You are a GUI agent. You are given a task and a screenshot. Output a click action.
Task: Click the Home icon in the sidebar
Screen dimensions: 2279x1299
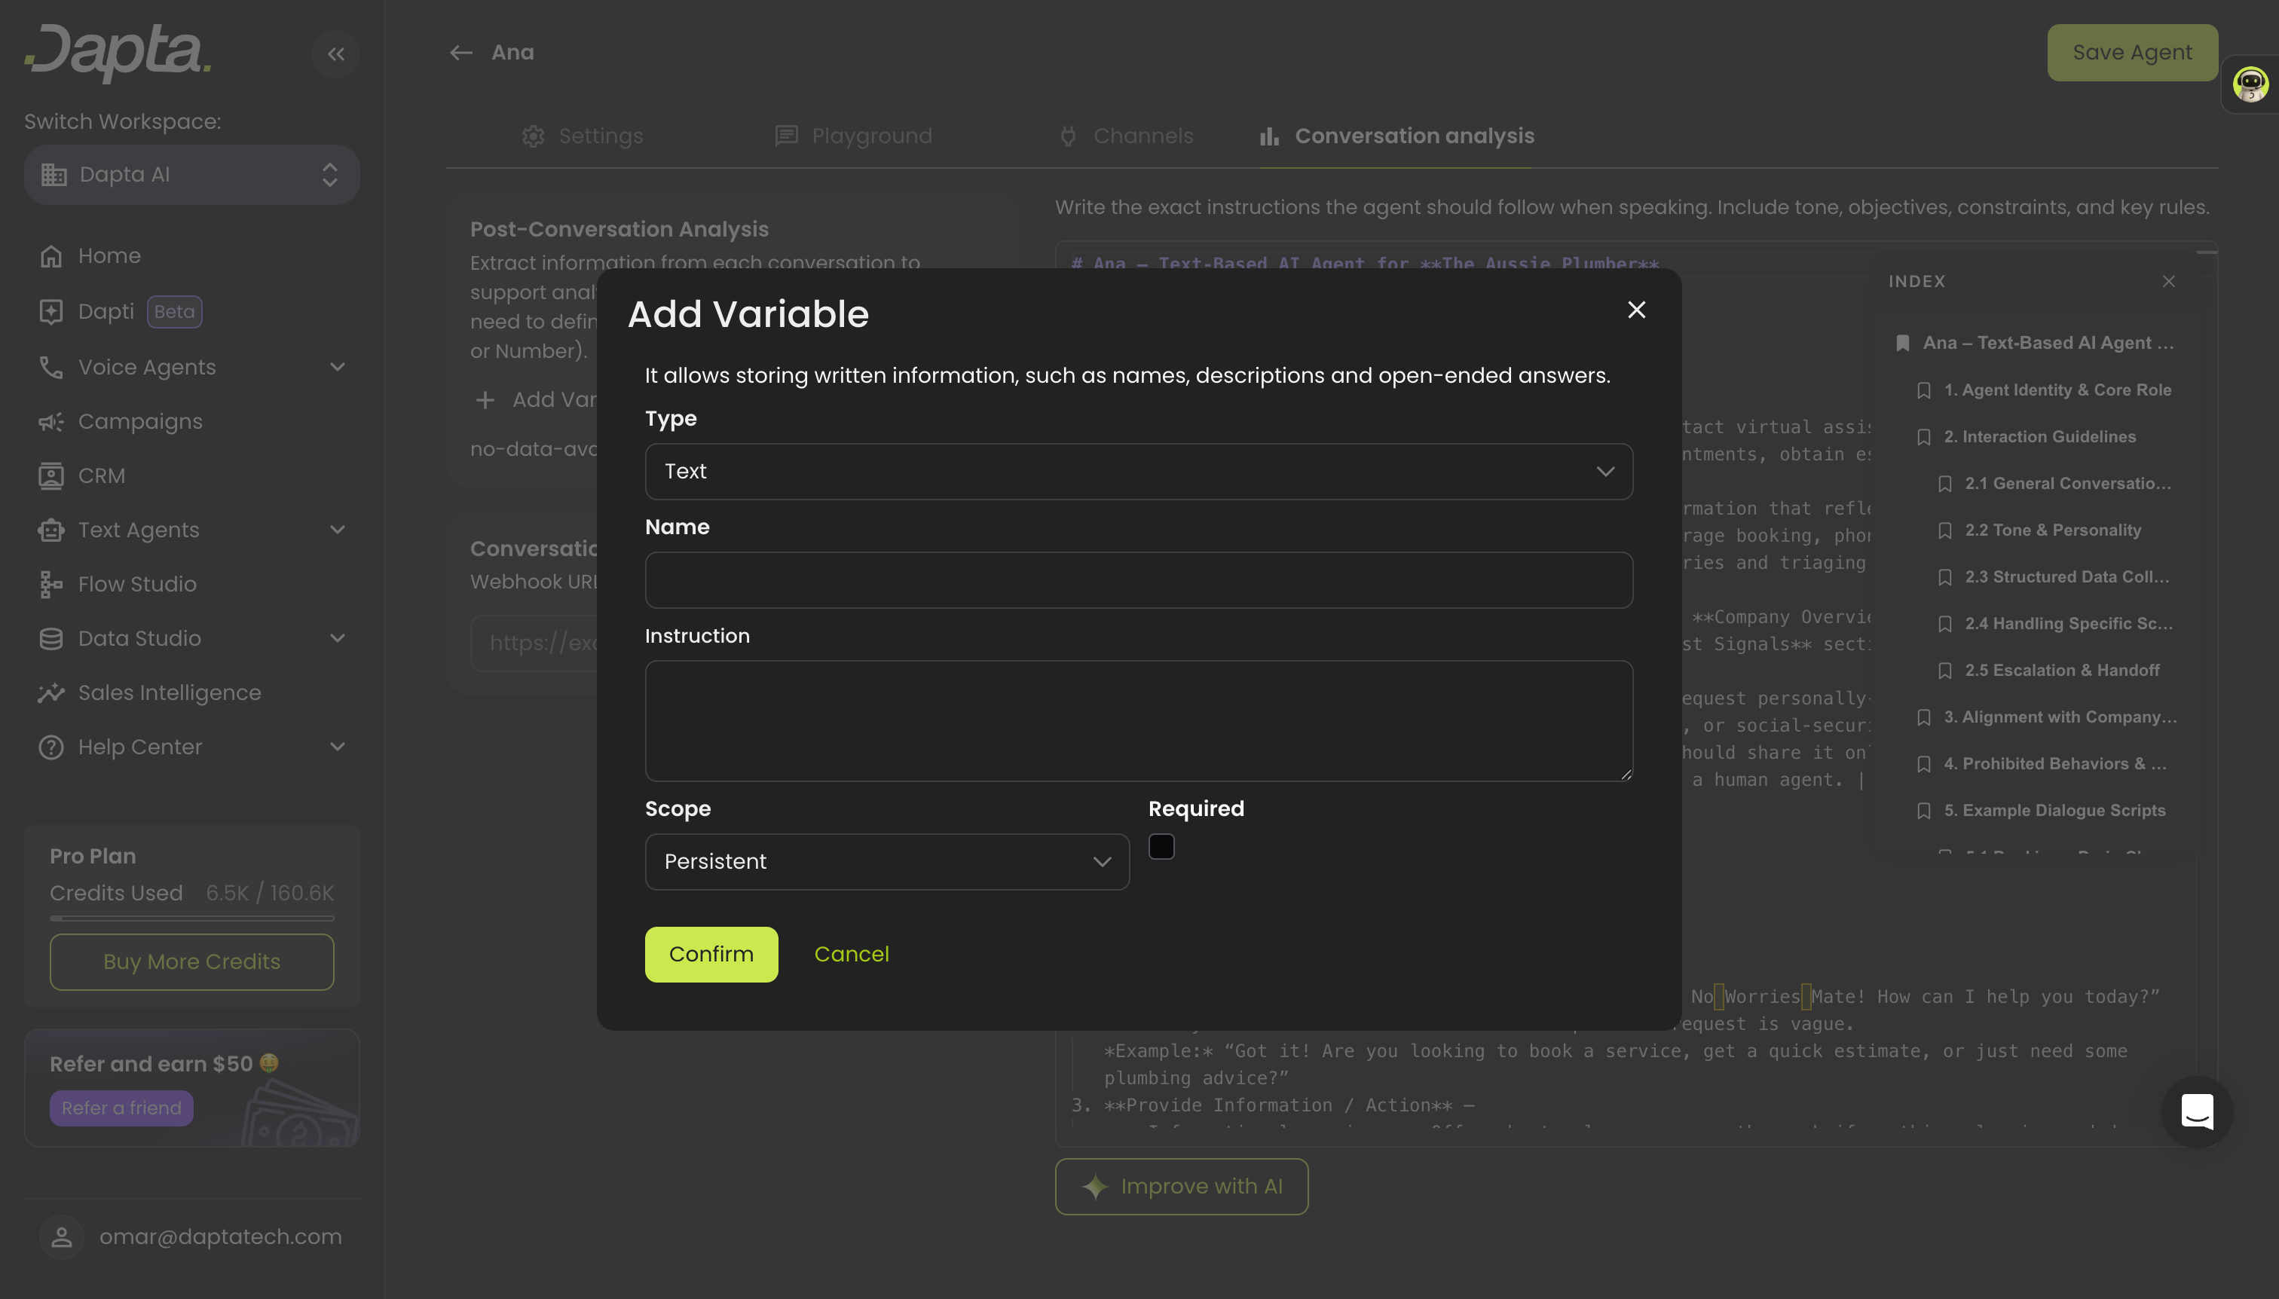pos(52,255)
